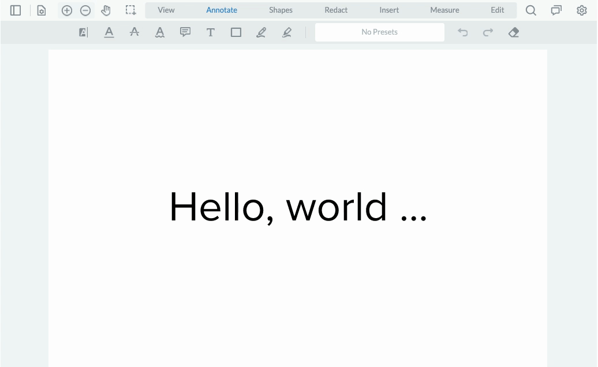Click the No Presets box
Image resolution: width=598 pixels, height=367 pixels.
tap(379, 32)
